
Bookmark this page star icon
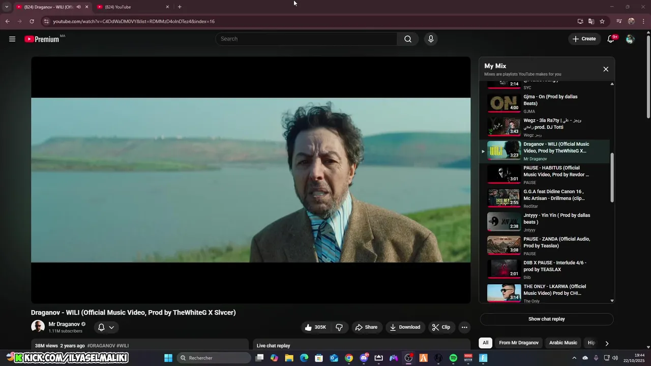[x=602, y=21]
